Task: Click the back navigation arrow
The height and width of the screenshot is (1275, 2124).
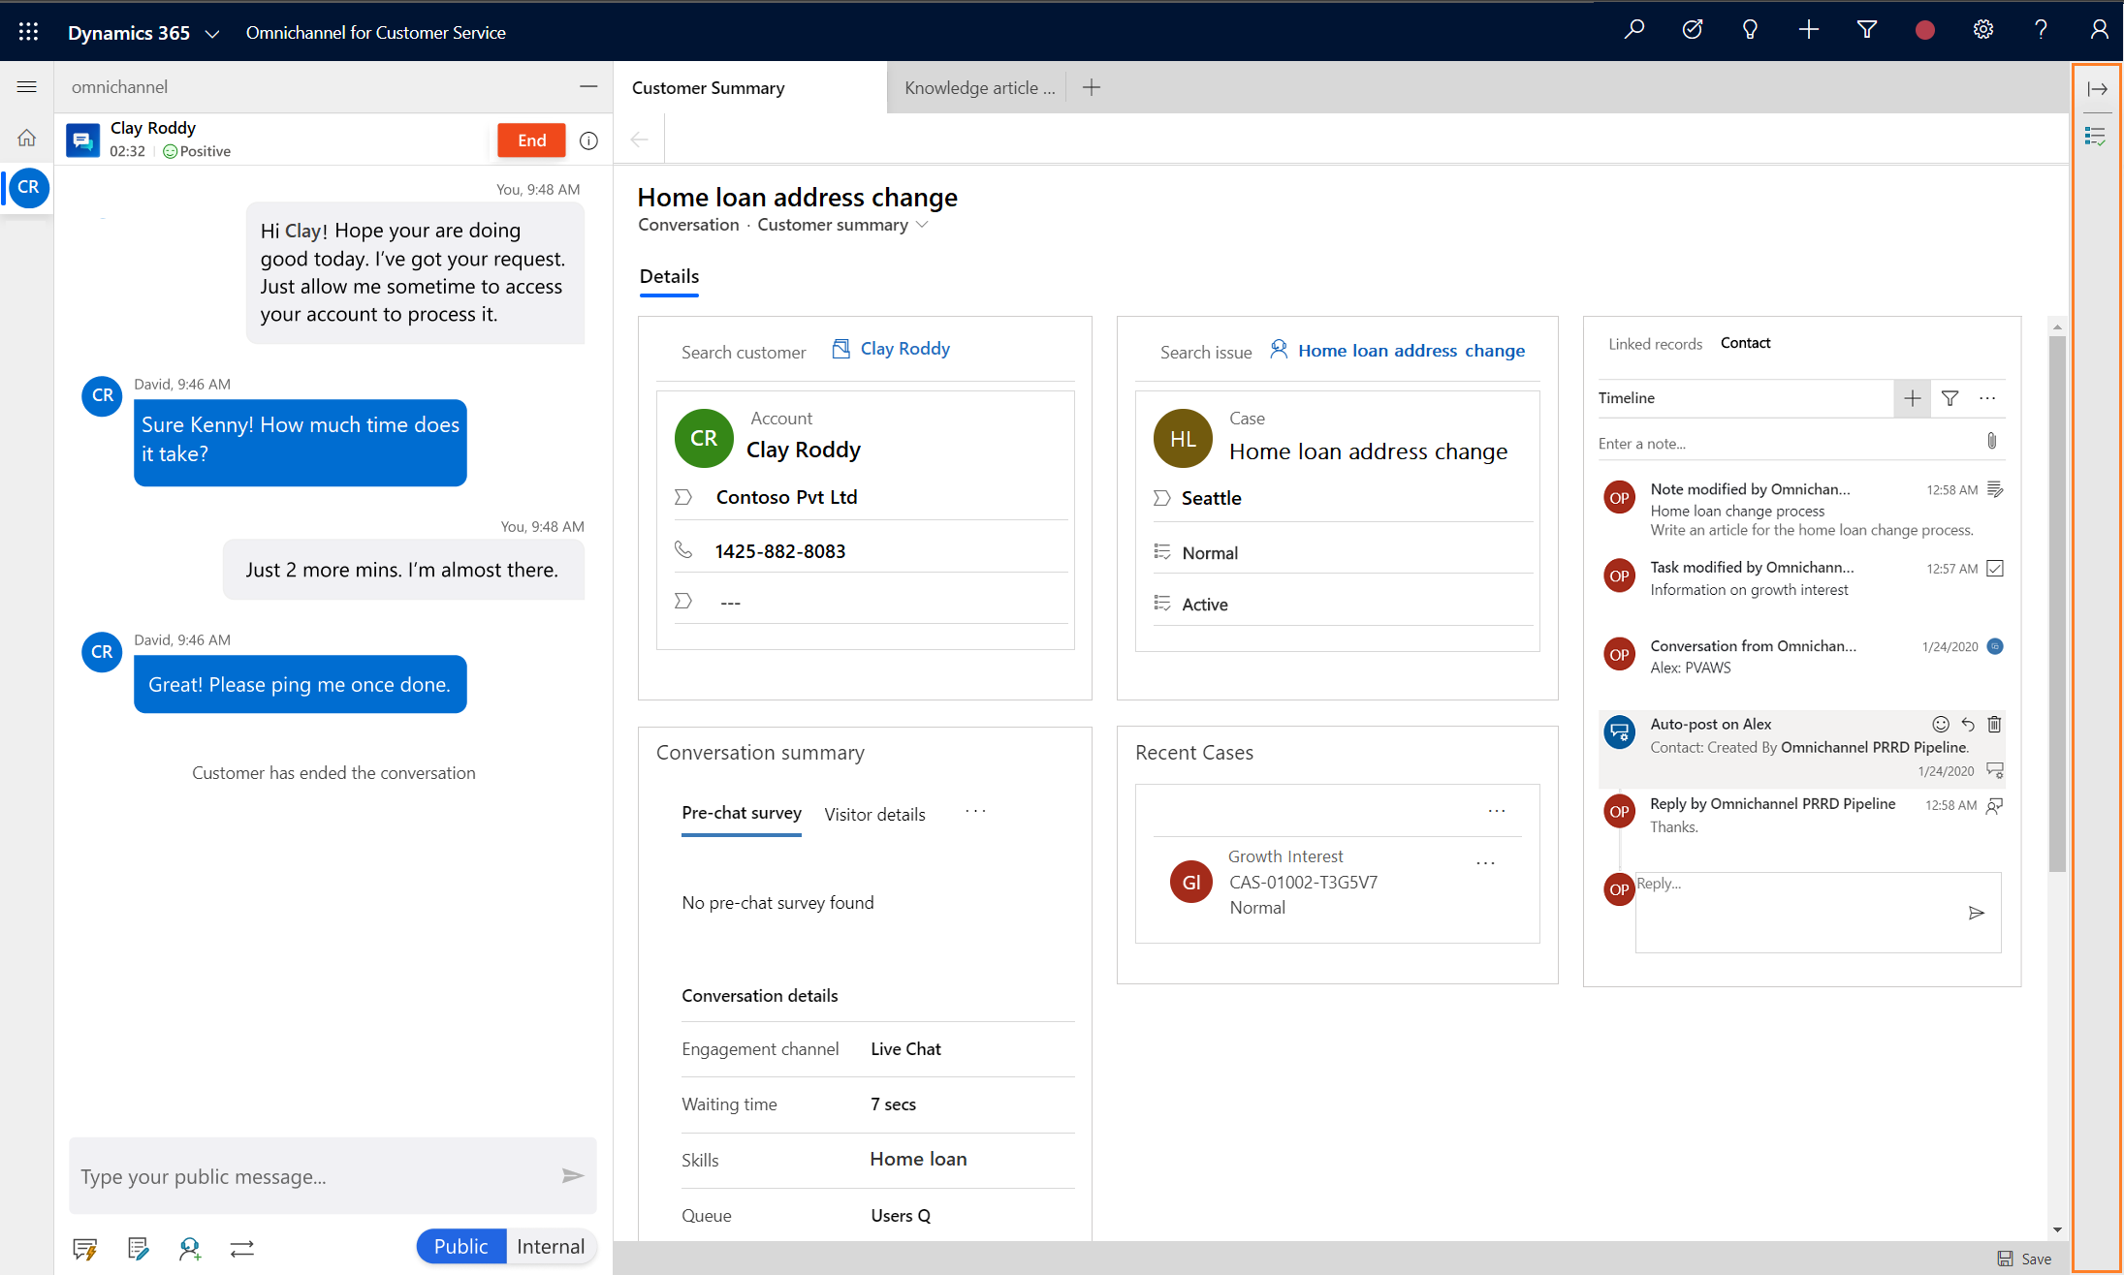Action: [639, 140]
